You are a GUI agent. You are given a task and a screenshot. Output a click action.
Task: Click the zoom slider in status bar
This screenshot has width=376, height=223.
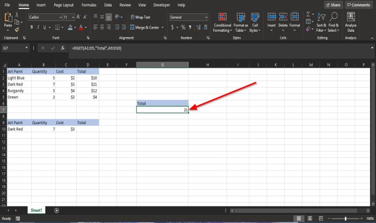[x=345, y=219]
